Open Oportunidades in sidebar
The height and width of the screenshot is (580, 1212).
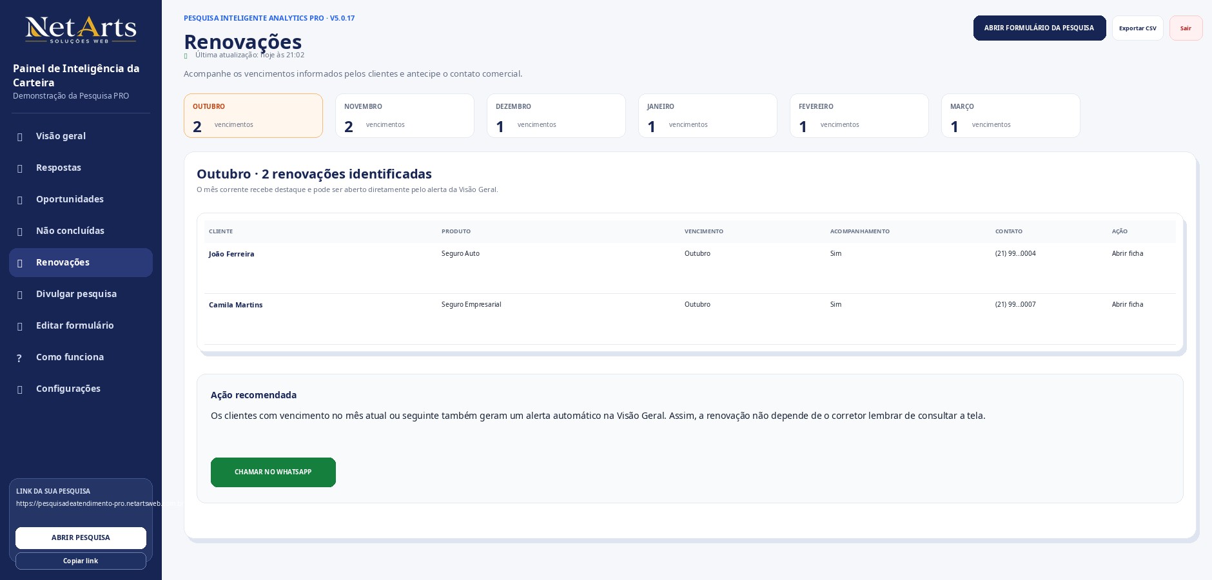(x=81, y=199)
